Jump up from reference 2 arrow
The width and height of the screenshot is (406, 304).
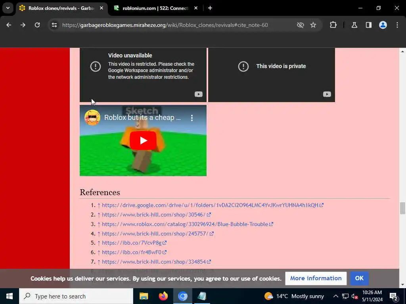(99, 215)
